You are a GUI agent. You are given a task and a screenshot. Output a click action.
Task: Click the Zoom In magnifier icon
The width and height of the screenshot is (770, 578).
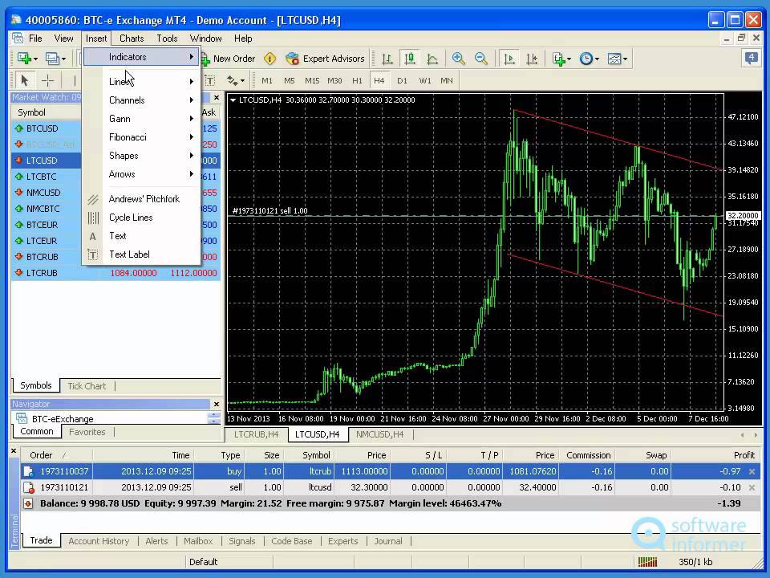(459, 59)
